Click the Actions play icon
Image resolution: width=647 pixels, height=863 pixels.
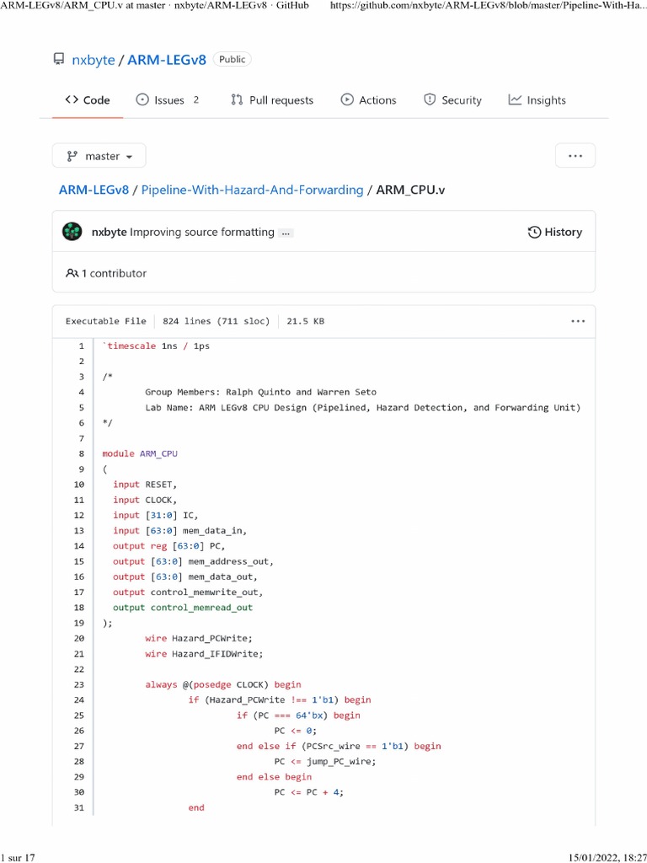[x=347, y=100]
